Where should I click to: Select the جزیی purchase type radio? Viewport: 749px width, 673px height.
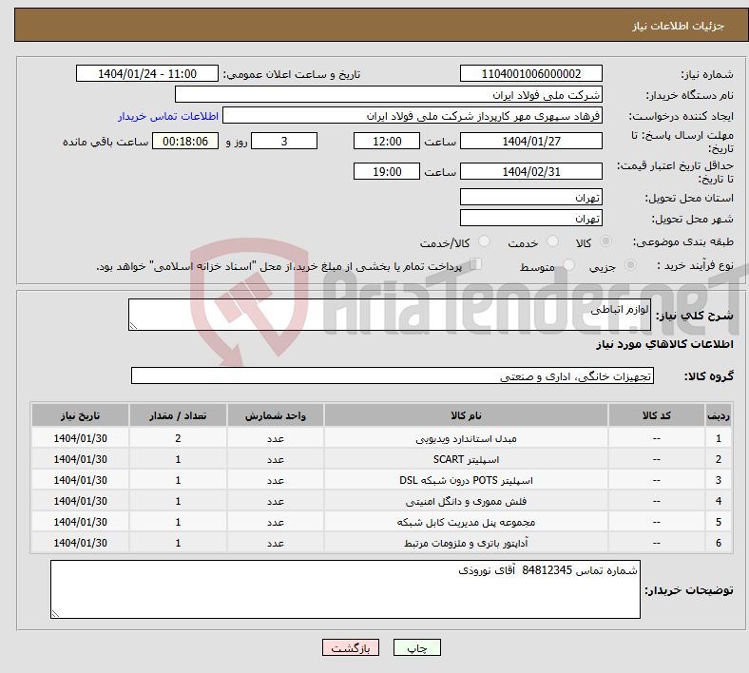[x=630, y=265]
